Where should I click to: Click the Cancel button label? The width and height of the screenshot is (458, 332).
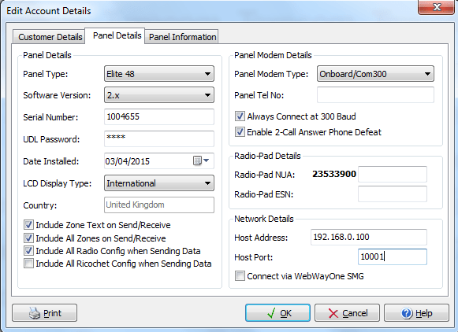click(x=355, y=313)
